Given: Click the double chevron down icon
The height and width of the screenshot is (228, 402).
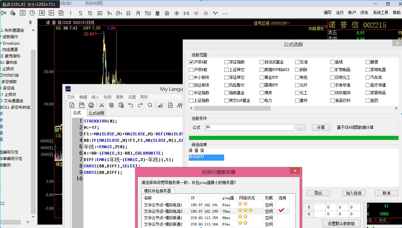Looking at the screenshot, I should click(196, 13).
